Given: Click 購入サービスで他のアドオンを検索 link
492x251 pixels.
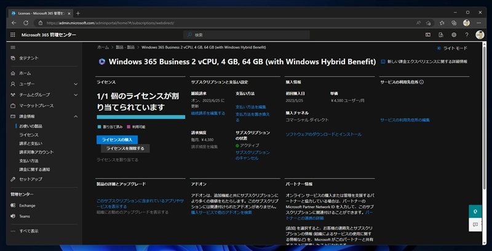Looking at the screenshot, I should pos(221,212).
